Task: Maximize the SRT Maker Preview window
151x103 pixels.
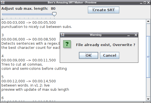Action: point(145,3)
